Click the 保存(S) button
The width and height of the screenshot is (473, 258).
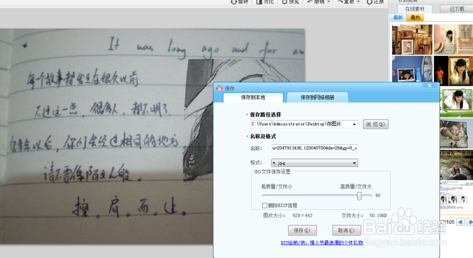coord(302,230)
